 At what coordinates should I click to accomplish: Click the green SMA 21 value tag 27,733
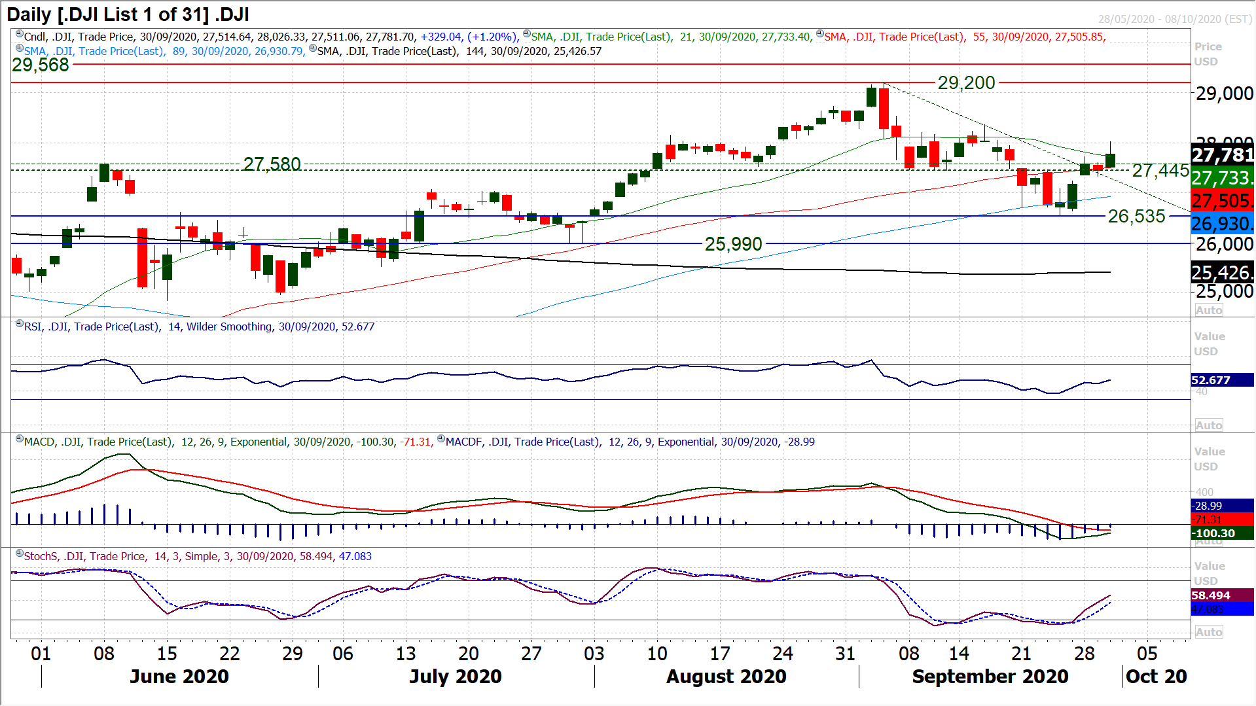(1222, 177)
